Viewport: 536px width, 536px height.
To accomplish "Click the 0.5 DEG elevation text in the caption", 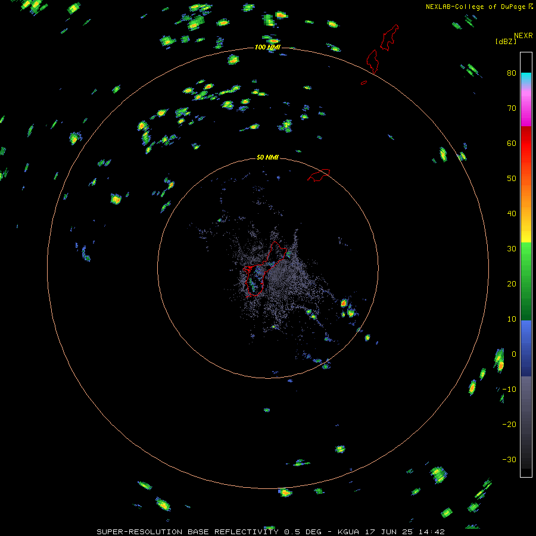I will 303,532.
